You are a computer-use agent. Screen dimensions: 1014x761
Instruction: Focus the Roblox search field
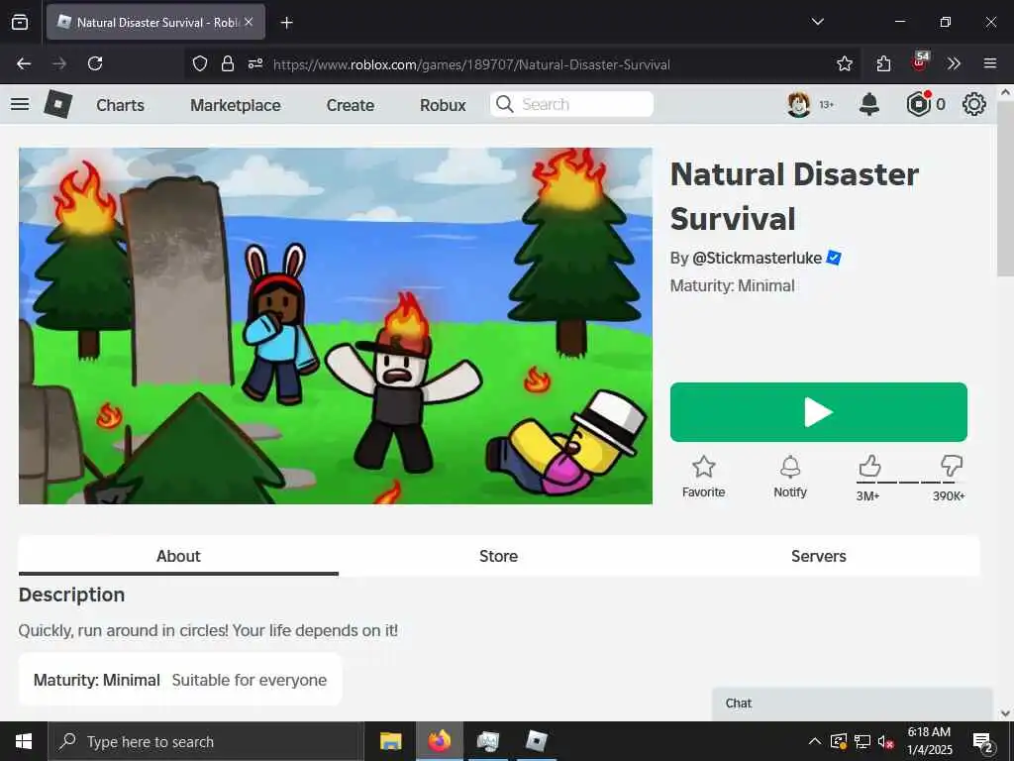[x=571, y=104]
